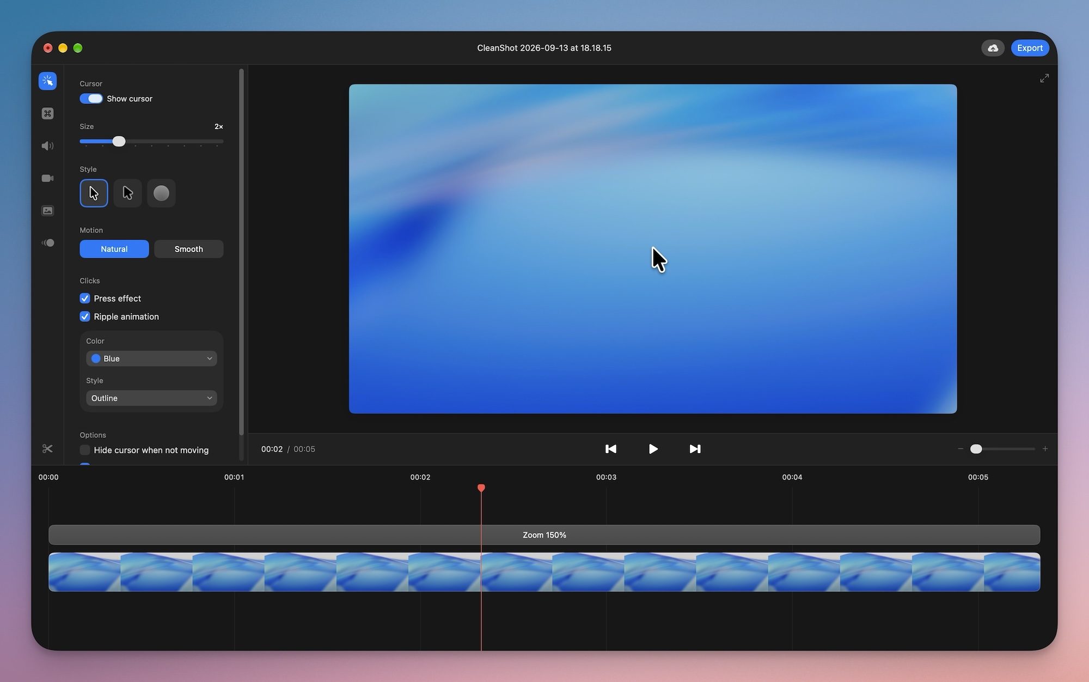Open the ripple Color dropdown
Viewport: 1089px width, 682px height.
pos(151,358)
